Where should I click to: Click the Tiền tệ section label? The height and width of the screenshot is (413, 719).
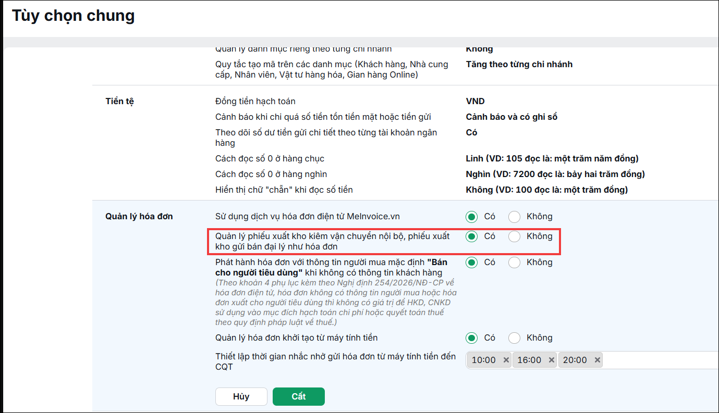pos(120,101)
